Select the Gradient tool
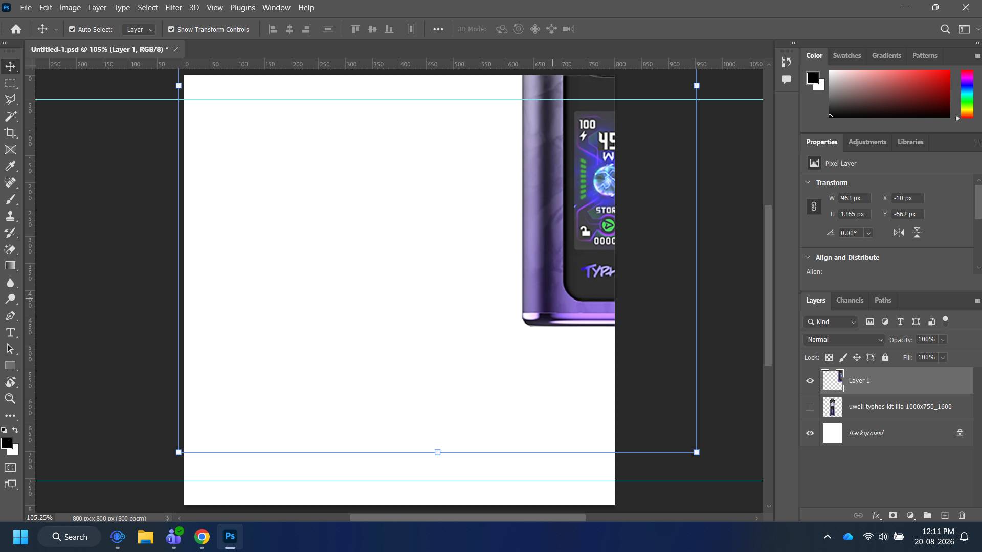Viewport: 982px width, 552px height. 10,266
